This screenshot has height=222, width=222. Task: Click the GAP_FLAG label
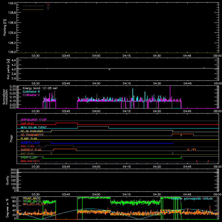pyautogui.click(x=27, y=123)
